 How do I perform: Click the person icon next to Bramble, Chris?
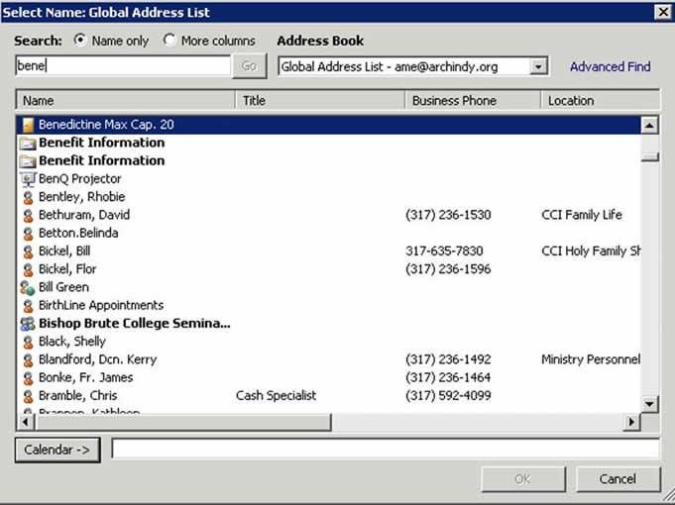[x=28, y=396]
